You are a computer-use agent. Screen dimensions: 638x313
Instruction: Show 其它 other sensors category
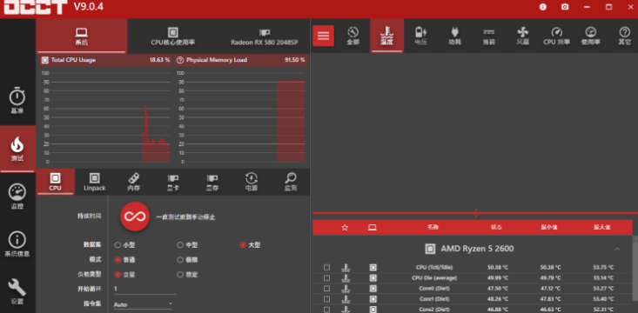[x=625, y=36]
